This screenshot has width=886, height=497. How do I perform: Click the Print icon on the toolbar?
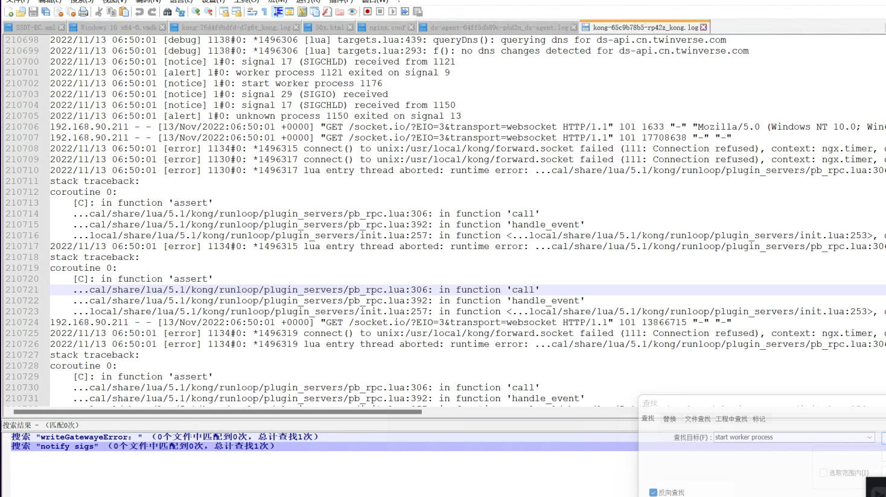[x=83, y=11]
